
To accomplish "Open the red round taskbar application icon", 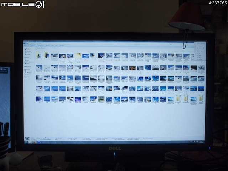I will tap(35, 142).
